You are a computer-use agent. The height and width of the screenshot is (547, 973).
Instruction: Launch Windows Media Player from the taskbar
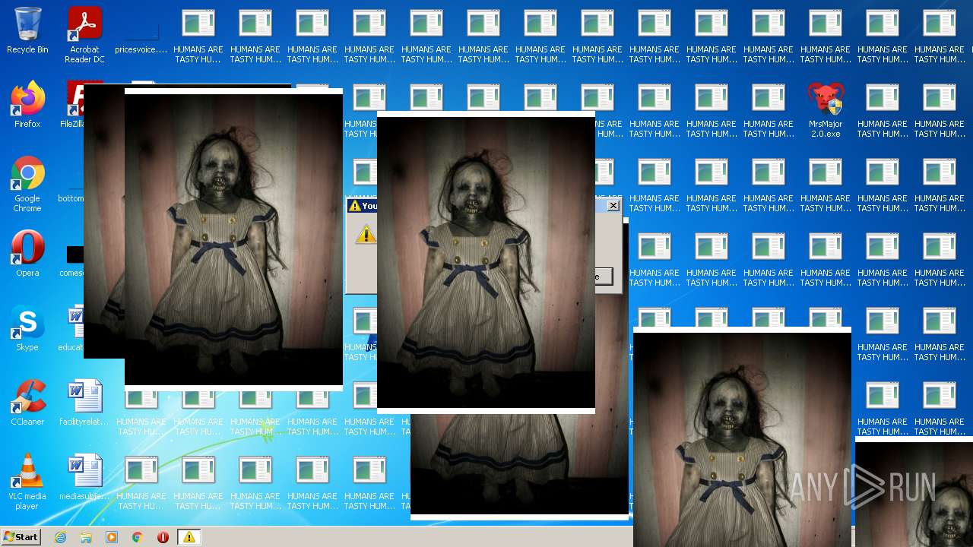112,537
